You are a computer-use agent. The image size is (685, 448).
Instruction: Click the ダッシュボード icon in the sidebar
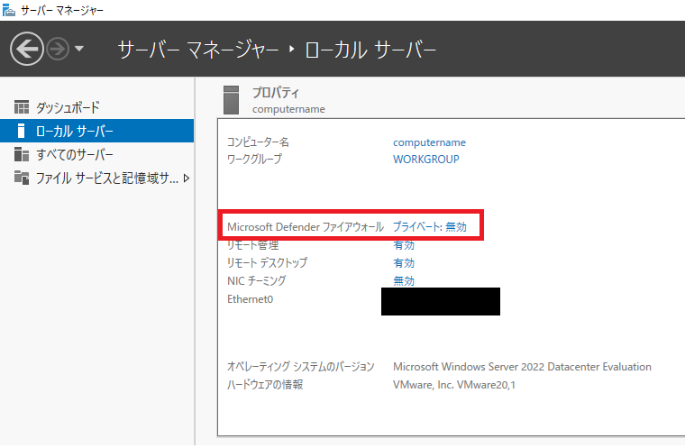tap(22, 107)
